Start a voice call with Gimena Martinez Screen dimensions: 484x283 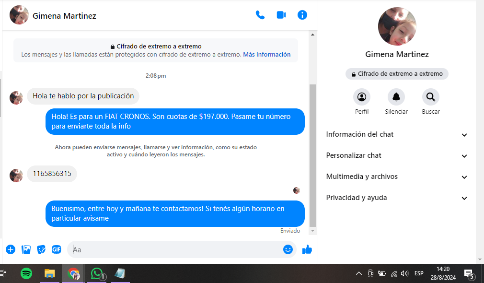pyautogui.click(x=260, y=15)
